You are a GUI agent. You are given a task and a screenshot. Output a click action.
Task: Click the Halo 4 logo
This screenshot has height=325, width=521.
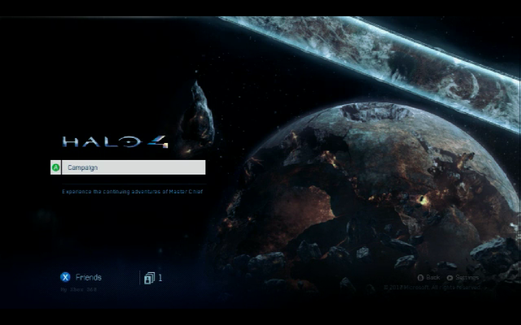(115, 142)
